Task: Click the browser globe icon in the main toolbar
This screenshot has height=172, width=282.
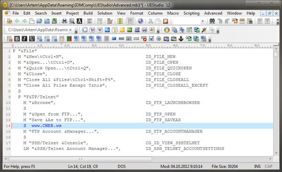Action: pyautogui.click(x=141, y=21)
